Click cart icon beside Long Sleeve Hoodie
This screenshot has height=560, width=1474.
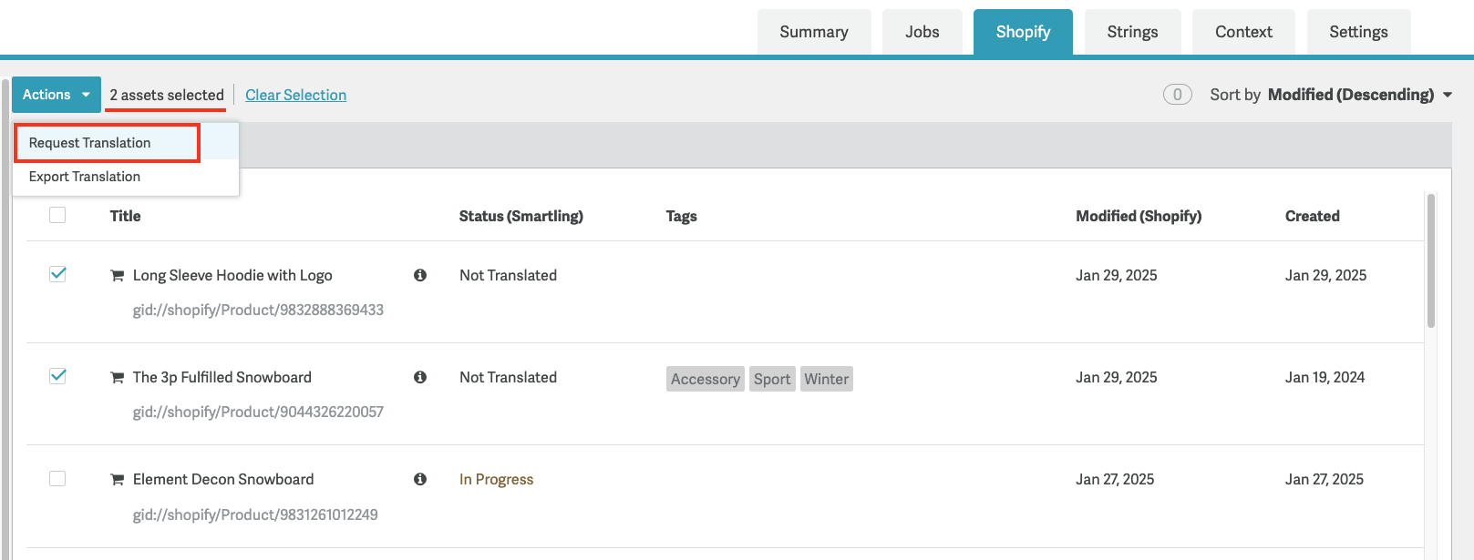point(117,276)
